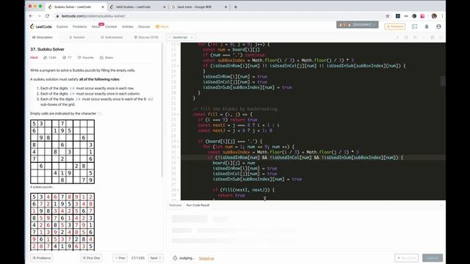Go to the Next problem
470x264 pixels.
point(156,258)
